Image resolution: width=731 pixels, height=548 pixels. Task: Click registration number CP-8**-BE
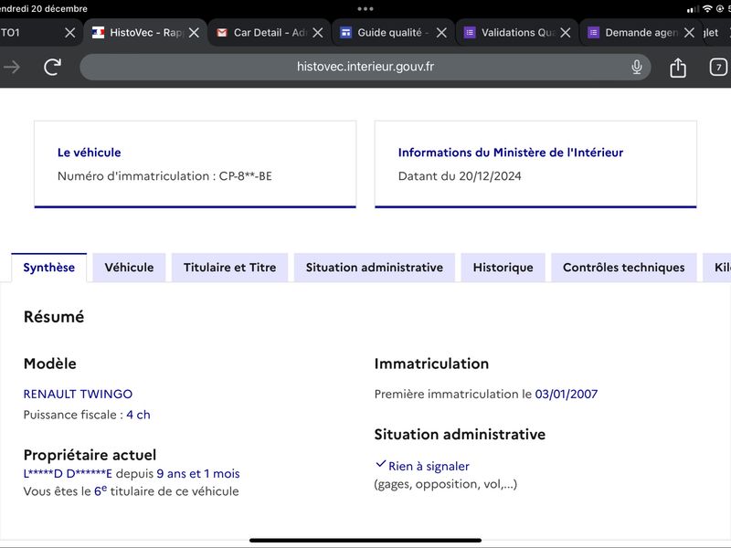[x=246, y=176]
